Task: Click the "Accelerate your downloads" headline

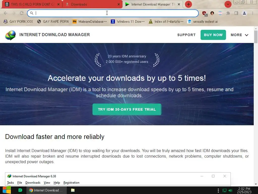Action: [x=127, y=78]
